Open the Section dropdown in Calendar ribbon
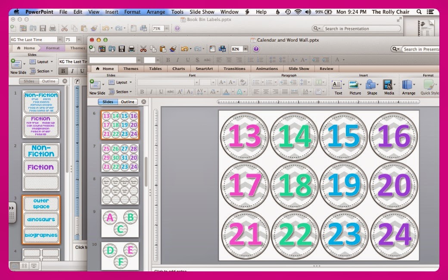The image size is (448, 280). point(120,92)
